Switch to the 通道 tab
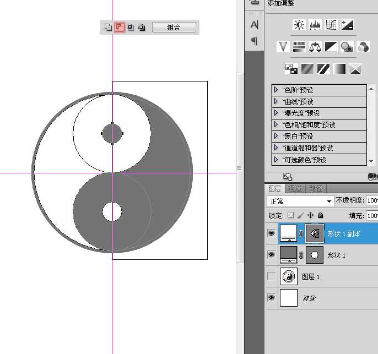This screenshot has height=354, width=378. point(295,189)
